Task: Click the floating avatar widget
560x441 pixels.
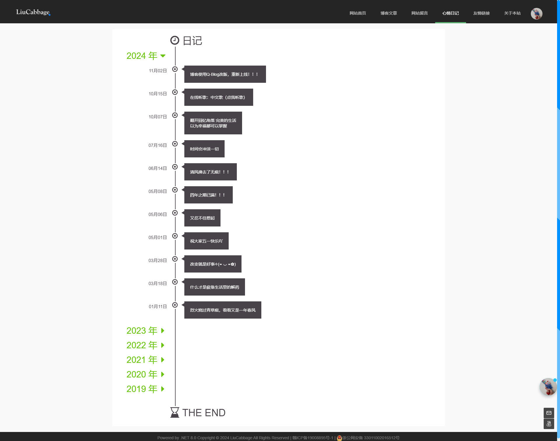Action: tap(548, 387)
